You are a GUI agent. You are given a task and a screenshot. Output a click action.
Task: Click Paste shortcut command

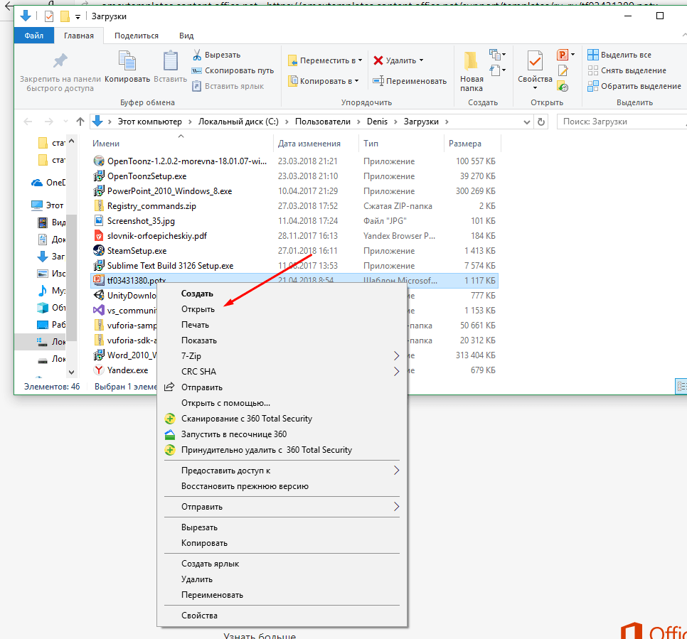pos(228,86)
